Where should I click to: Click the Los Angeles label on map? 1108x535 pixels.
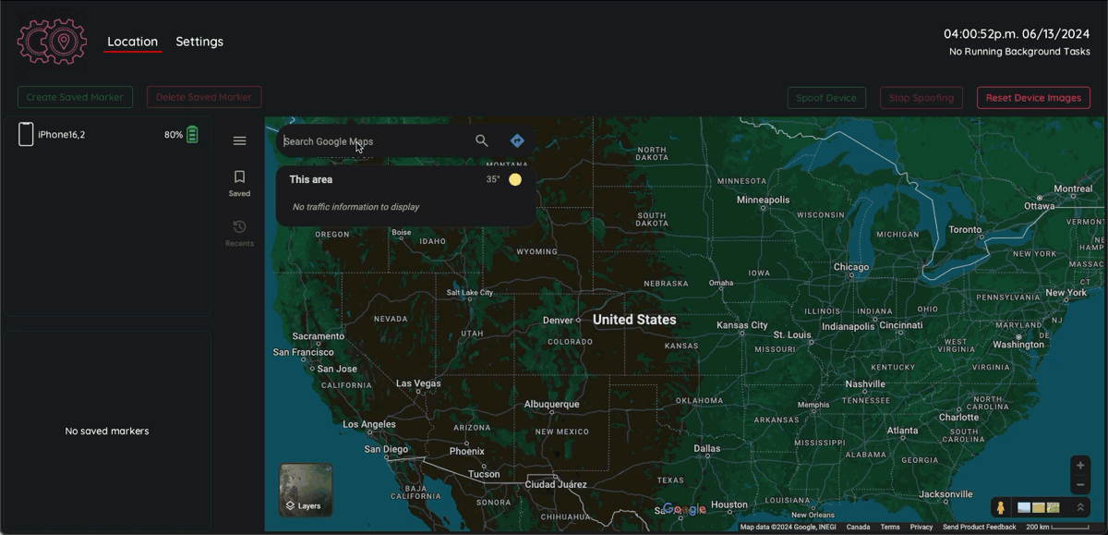click(369, 425)
